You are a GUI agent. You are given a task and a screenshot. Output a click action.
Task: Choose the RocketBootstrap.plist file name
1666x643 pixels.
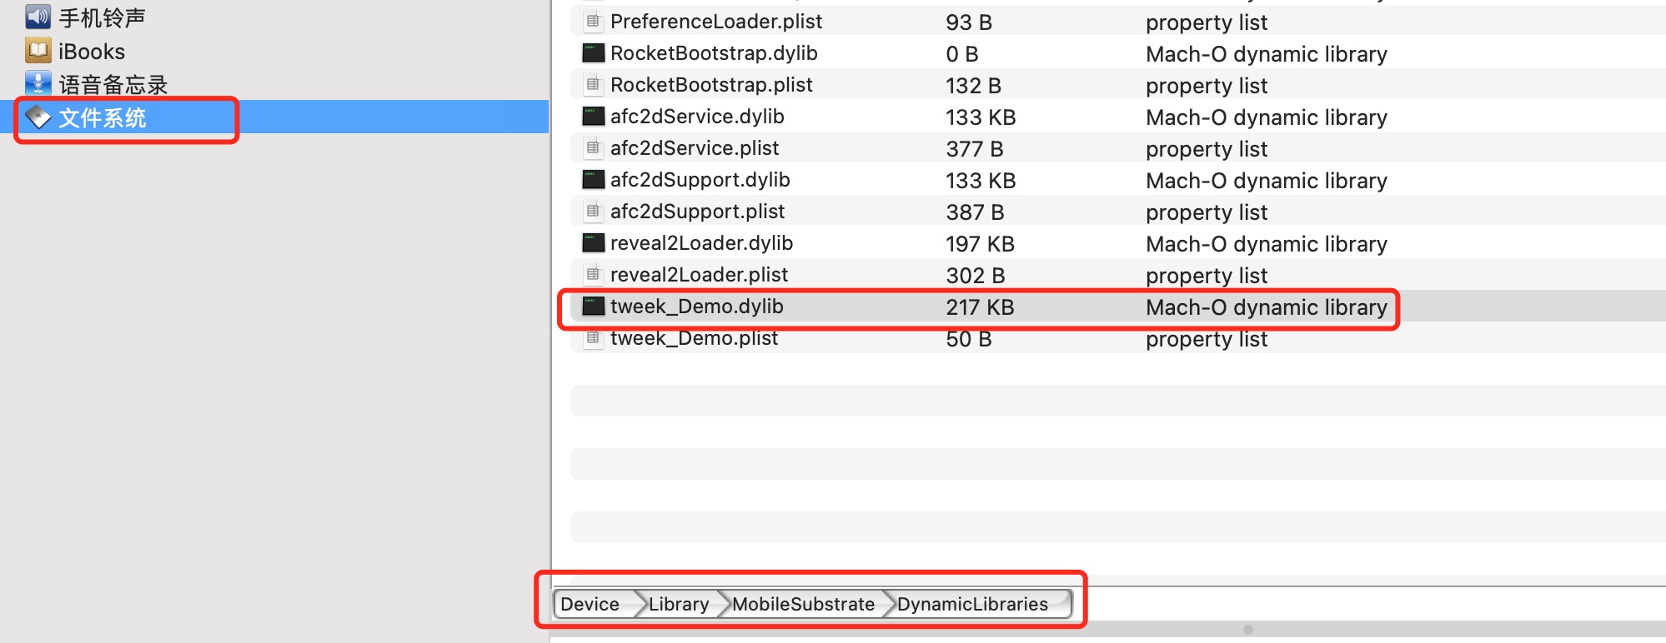[x=711, y=85]
